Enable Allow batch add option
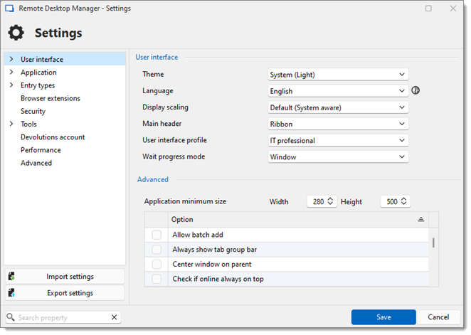 point(157,235)
